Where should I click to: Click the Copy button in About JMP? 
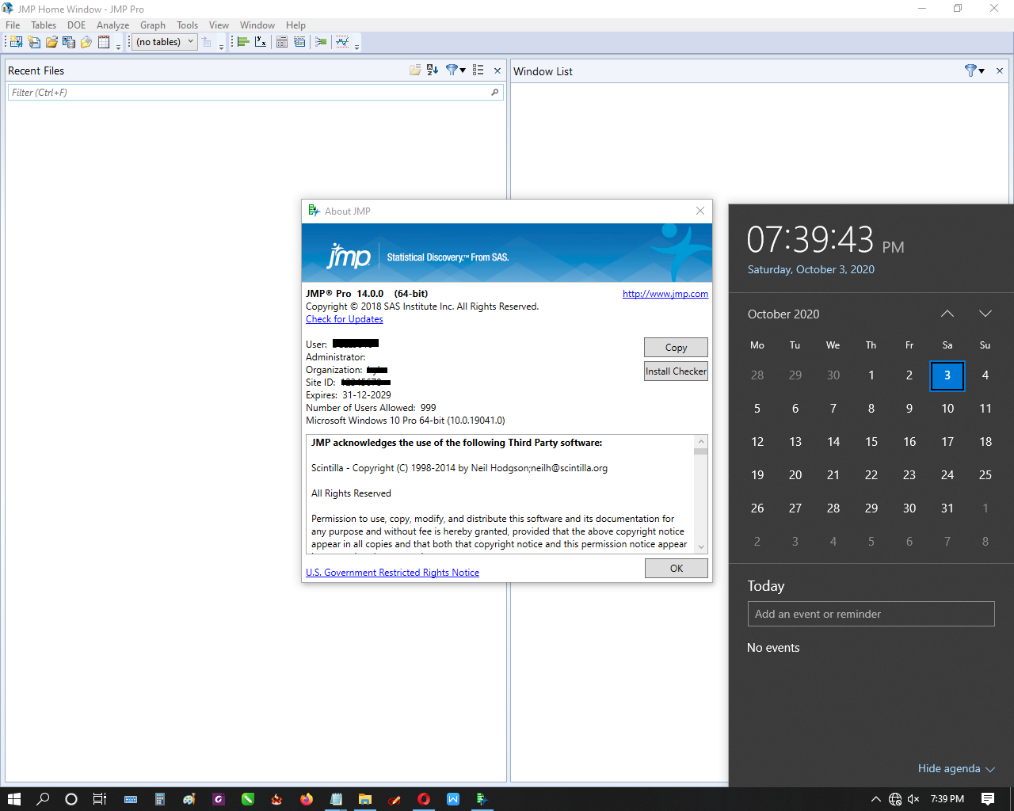[676, 348]
